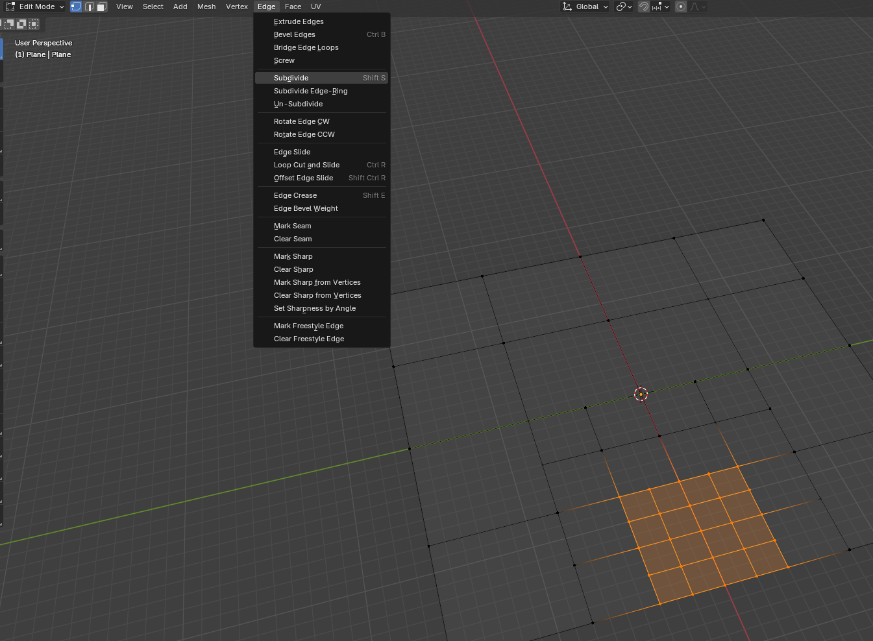Select Bevel Edges menu entry
The width and height of the screenshot is (873, 641).
295,34
